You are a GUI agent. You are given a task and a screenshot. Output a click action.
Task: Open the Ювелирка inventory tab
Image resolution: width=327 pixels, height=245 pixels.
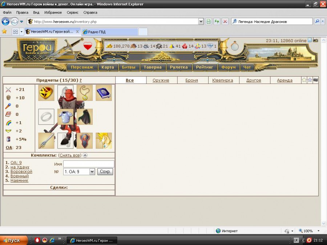point(223,80)
